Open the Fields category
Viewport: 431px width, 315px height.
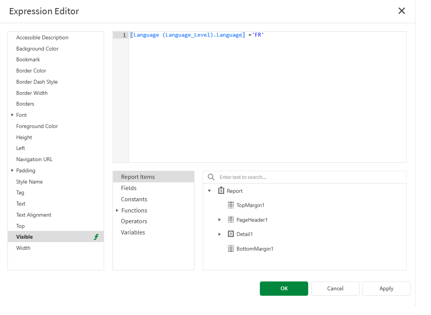coord(129,188)
